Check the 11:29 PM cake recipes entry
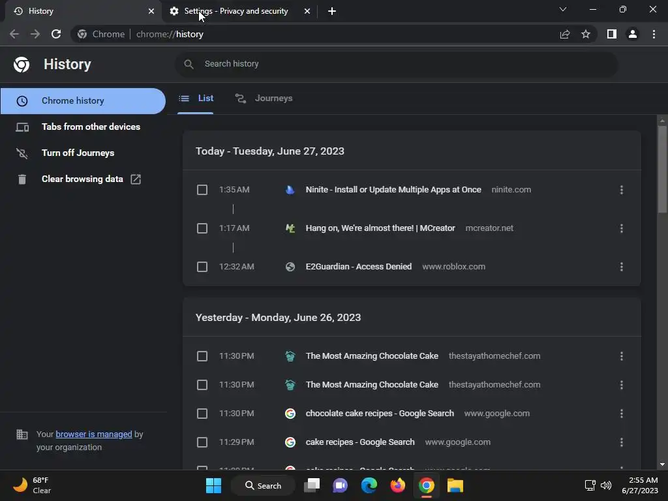 202,442
